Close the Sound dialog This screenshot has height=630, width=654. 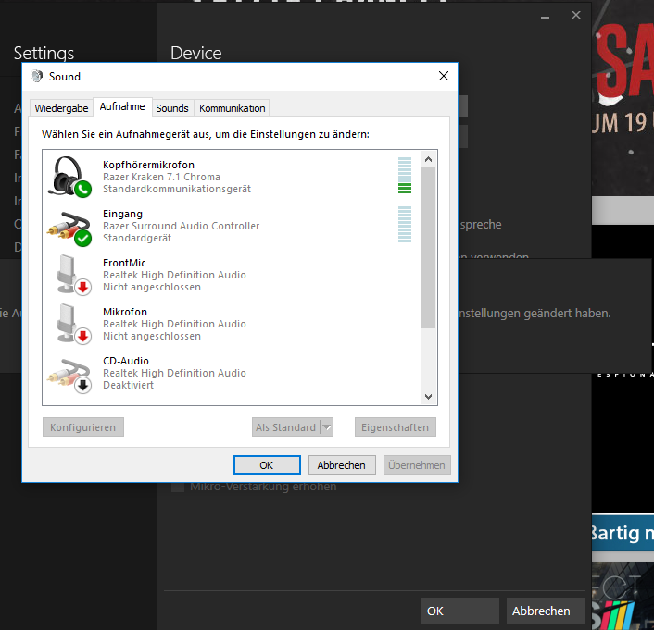coord(444,76)
